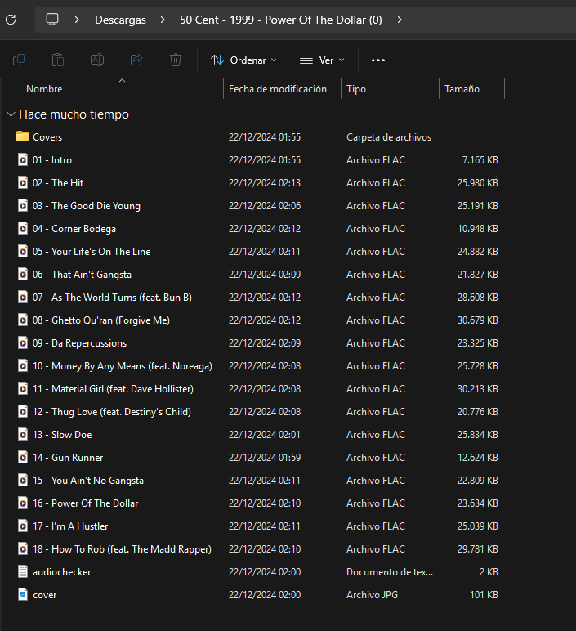576x631 pixels.
Task: Click the size value 2 KB
Action: click(x=489, y=572)
